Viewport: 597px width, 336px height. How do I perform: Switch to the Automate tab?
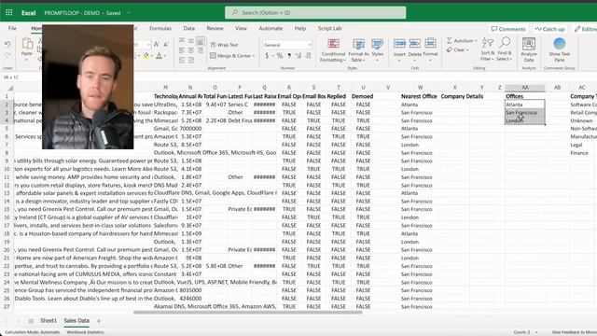coord(271,28)
